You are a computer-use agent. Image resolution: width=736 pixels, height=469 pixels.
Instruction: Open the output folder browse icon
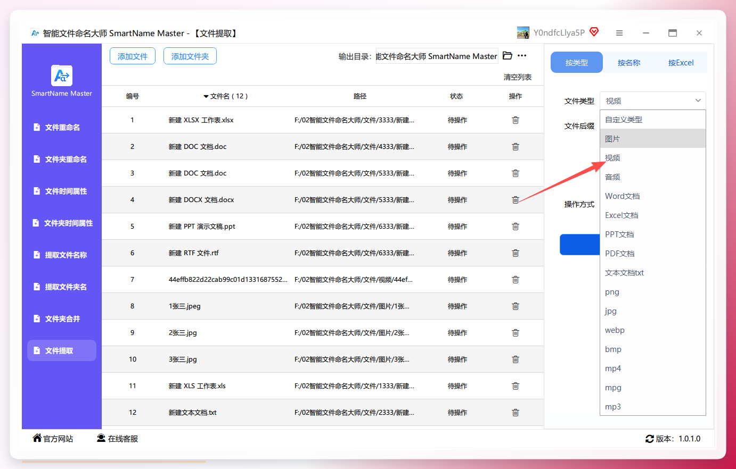pyautogui.click(x=508, y=56)
